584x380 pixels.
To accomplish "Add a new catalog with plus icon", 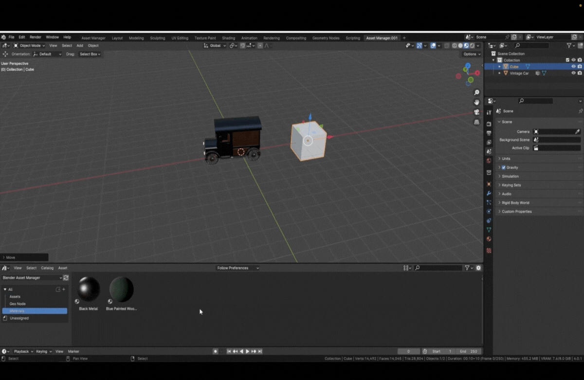I will click(x=64, y=290).
